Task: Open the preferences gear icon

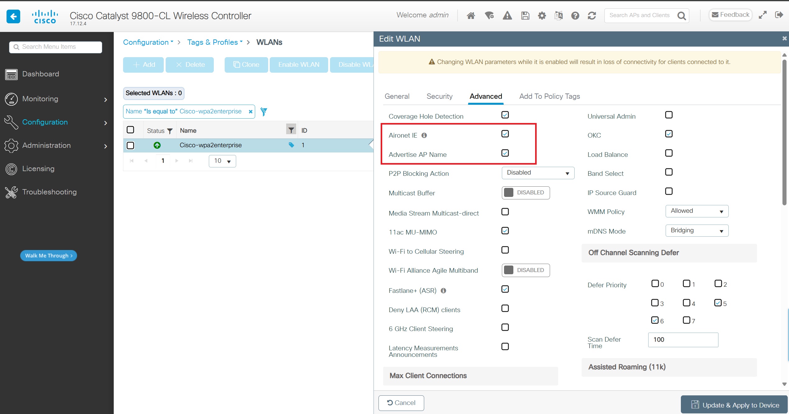Action: coord(542,16)
